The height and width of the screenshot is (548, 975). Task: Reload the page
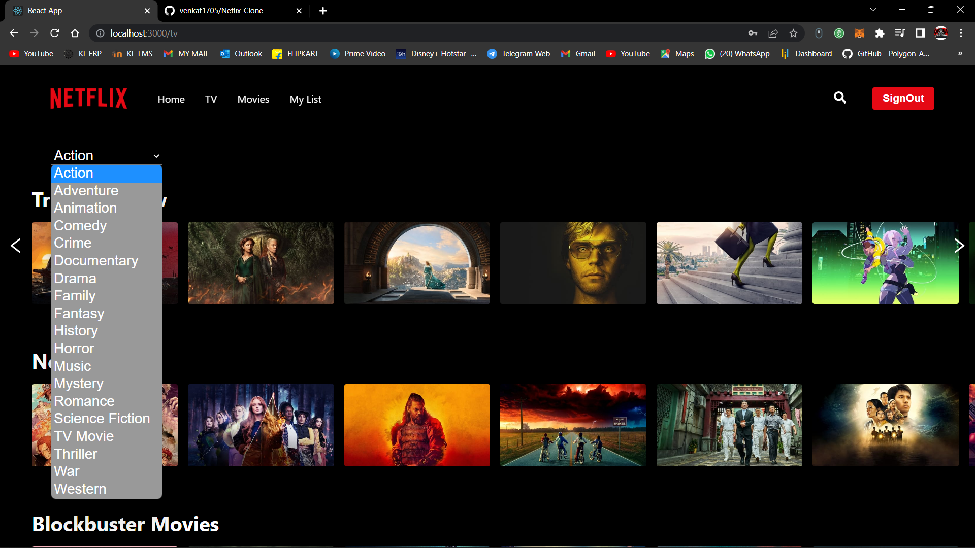coord(55,33)
